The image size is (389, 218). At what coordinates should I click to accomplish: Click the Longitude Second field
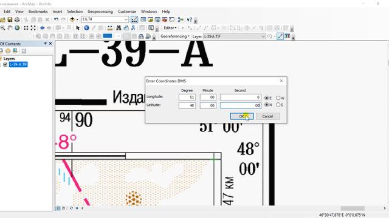241,97
